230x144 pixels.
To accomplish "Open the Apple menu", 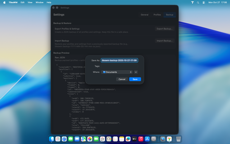I will coord(4,3).
